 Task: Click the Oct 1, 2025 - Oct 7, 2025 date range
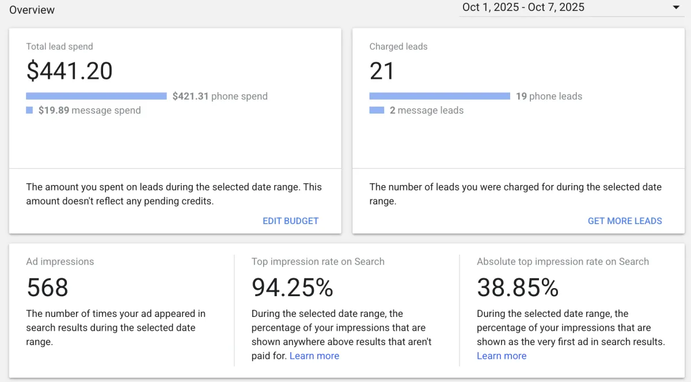coord(523,7)
